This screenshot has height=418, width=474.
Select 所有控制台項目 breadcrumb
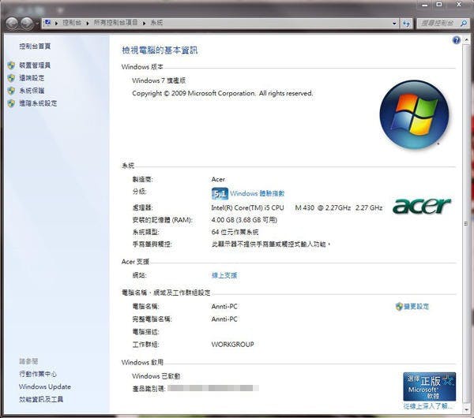pos(116,23)
